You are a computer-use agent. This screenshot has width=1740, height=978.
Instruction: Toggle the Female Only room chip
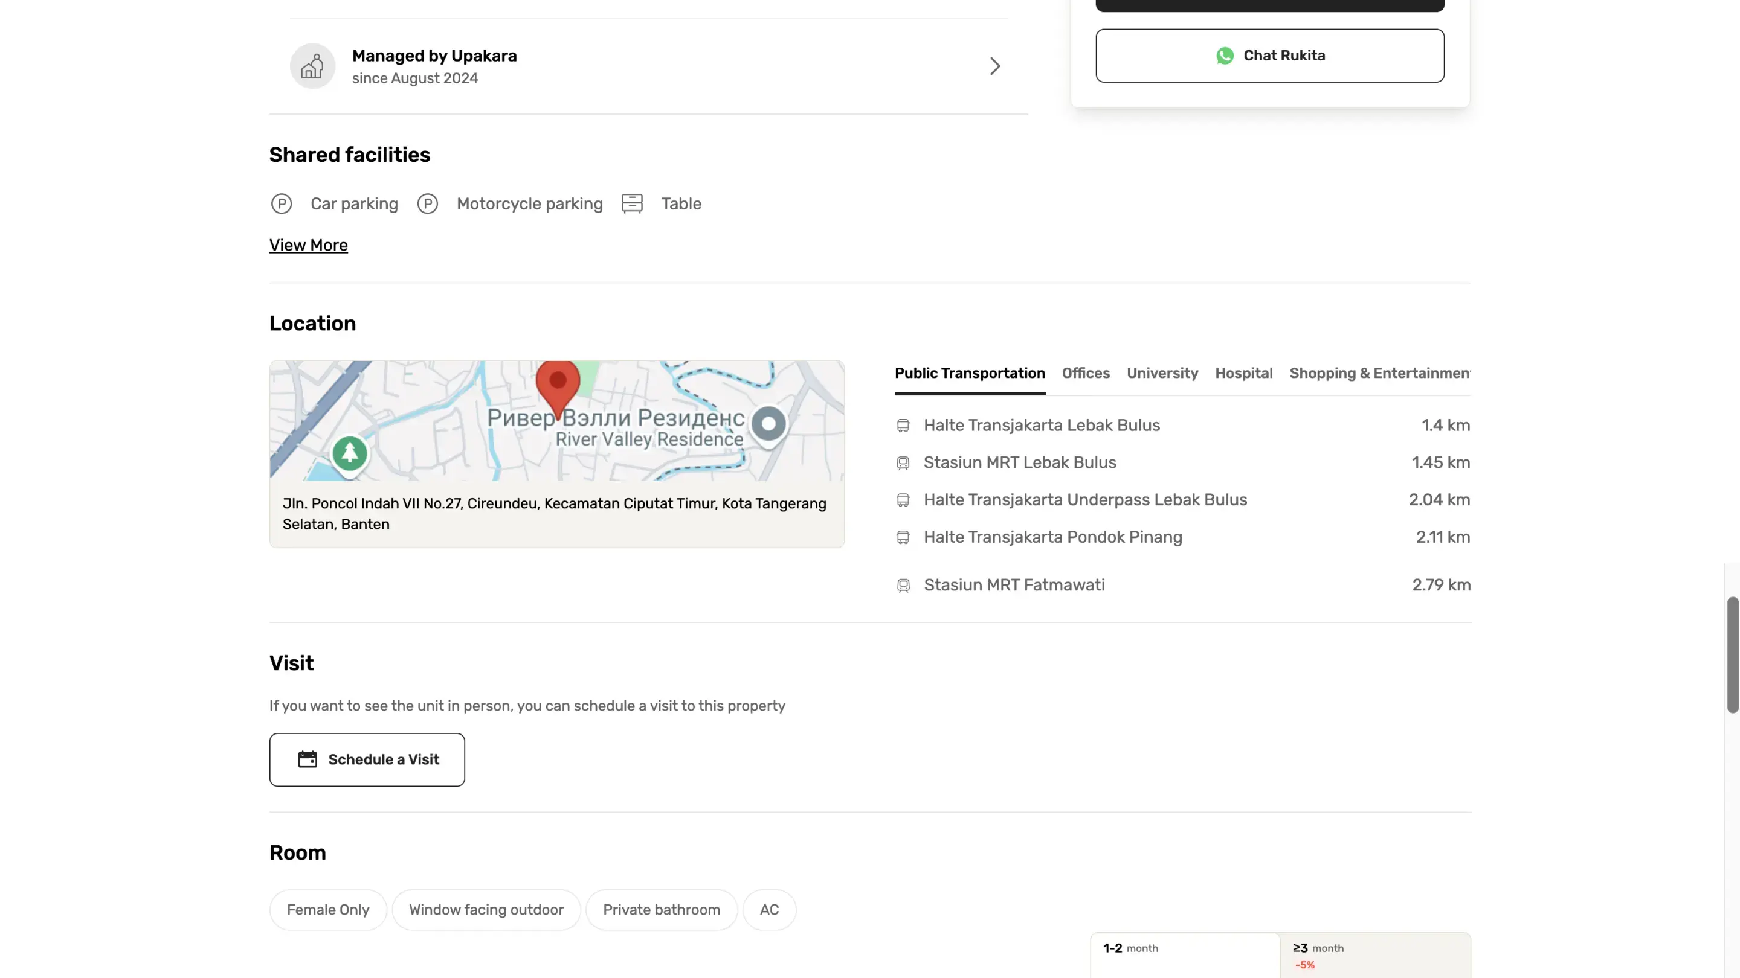click(x=327, y=910)
